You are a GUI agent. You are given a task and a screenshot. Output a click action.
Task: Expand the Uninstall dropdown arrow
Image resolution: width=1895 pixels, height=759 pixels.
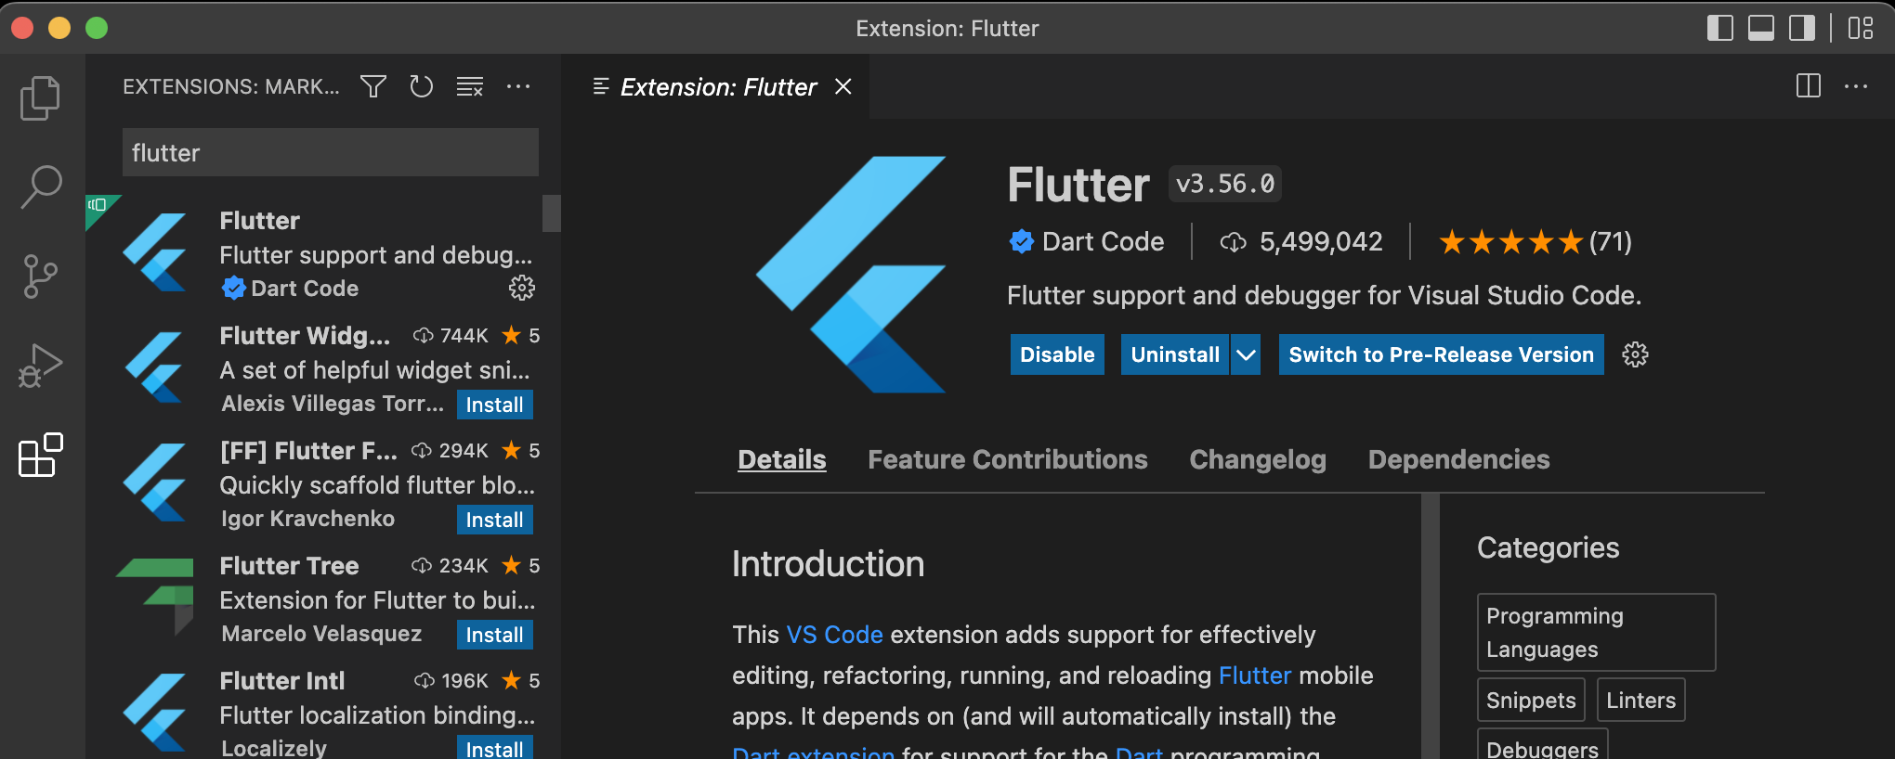tap(1246, 354)
